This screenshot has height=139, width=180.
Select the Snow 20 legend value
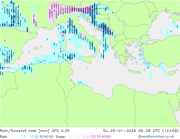click(94, 137)
